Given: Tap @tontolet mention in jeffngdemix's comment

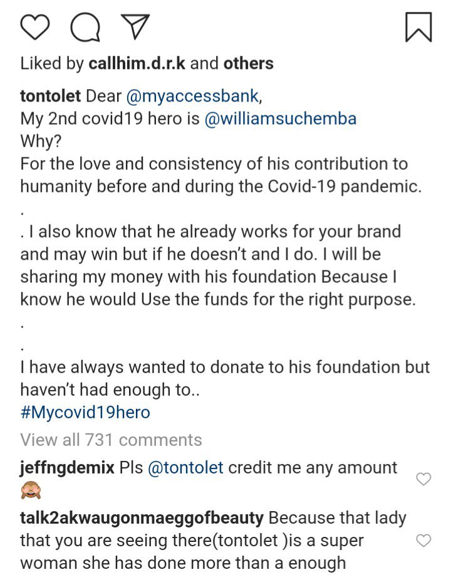Looking at the screenshot, I should [x=185, y=467].
